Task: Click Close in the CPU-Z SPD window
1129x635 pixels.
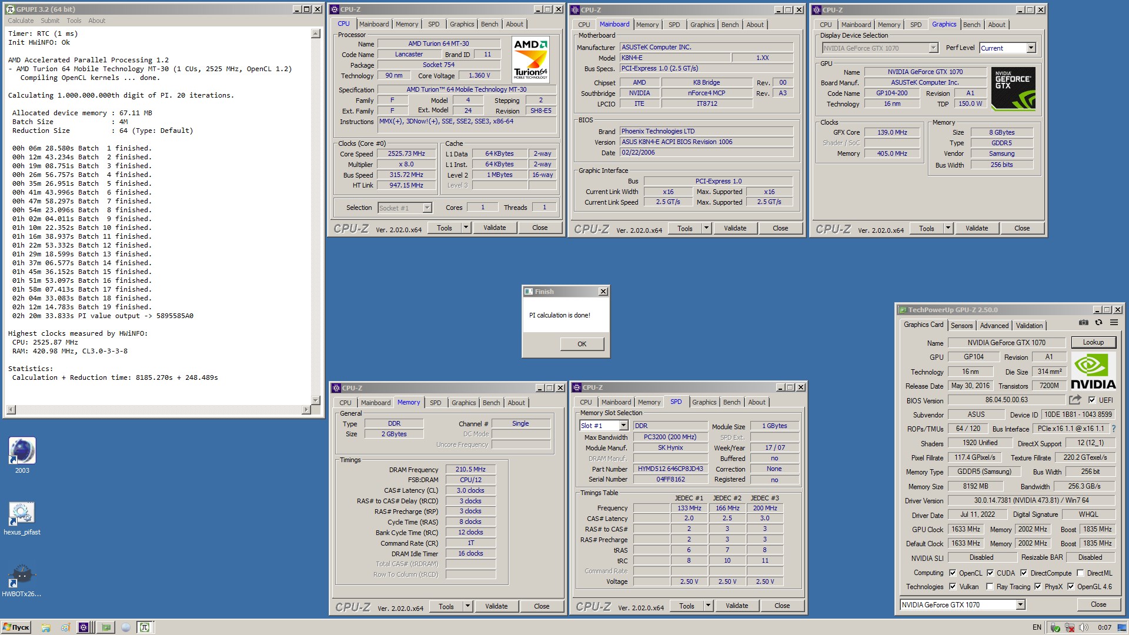Action: pyautogui.click(x=782, y=606)
